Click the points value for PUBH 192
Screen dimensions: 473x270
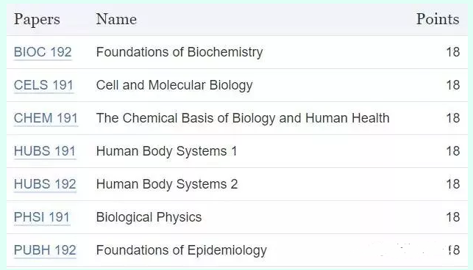(453, 250)
